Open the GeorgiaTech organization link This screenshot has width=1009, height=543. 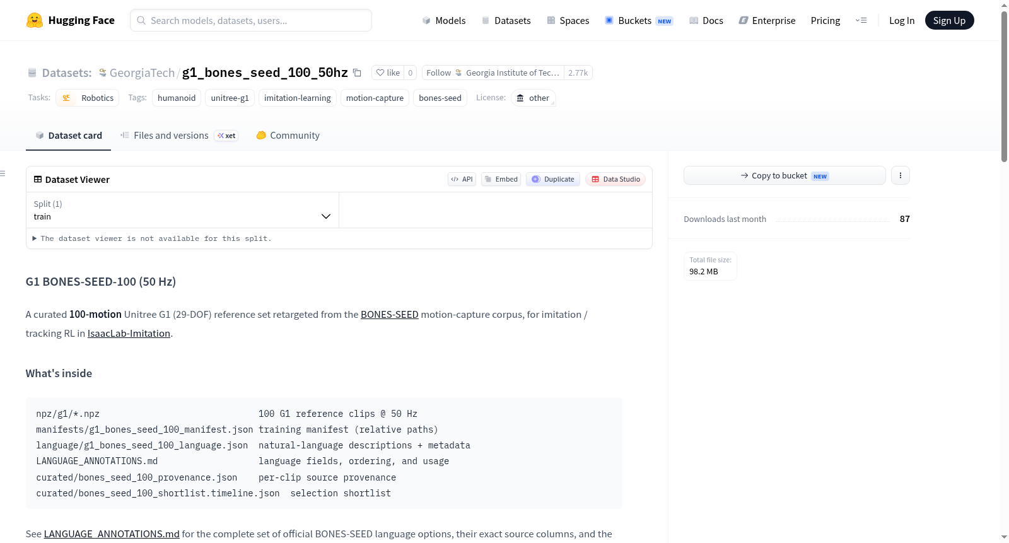pos(142,73)
